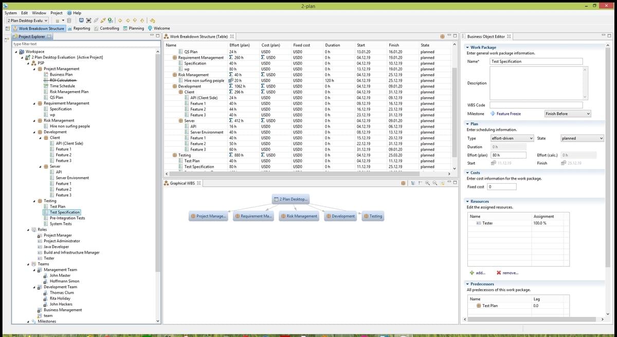Zoom out of the Graphical WBS diagram
The width and height of the screenshot is (617, 337).
tap(435, 183)
